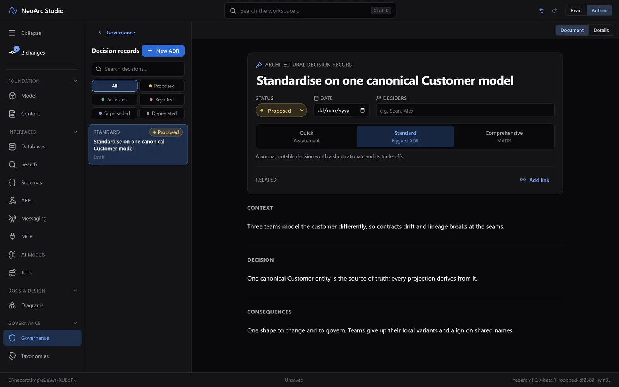The image size is (619, 387).
Task: Open Diagrams in the sidebar
Action: tap(43, 305)
